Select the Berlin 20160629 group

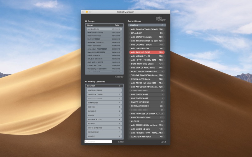(104, 39)
